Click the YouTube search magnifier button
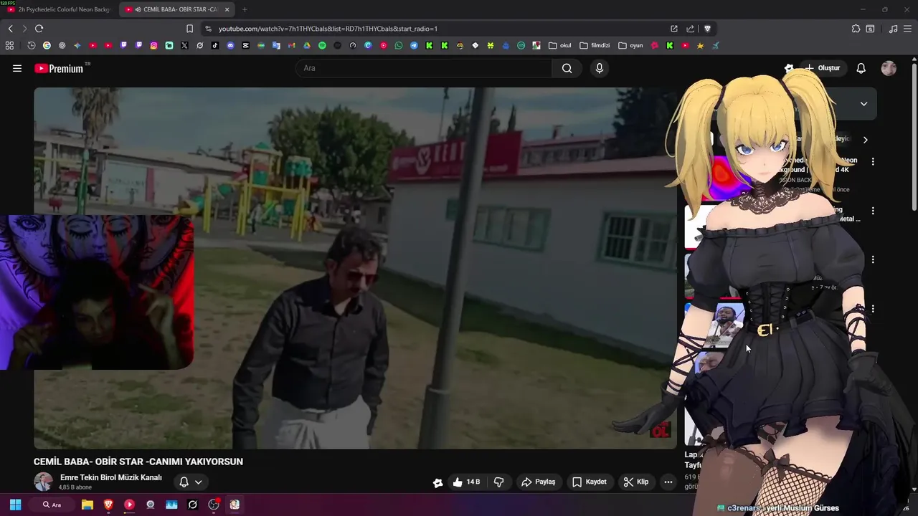The width and height of the screenshot is (918, 516). (x=567, y=68)
